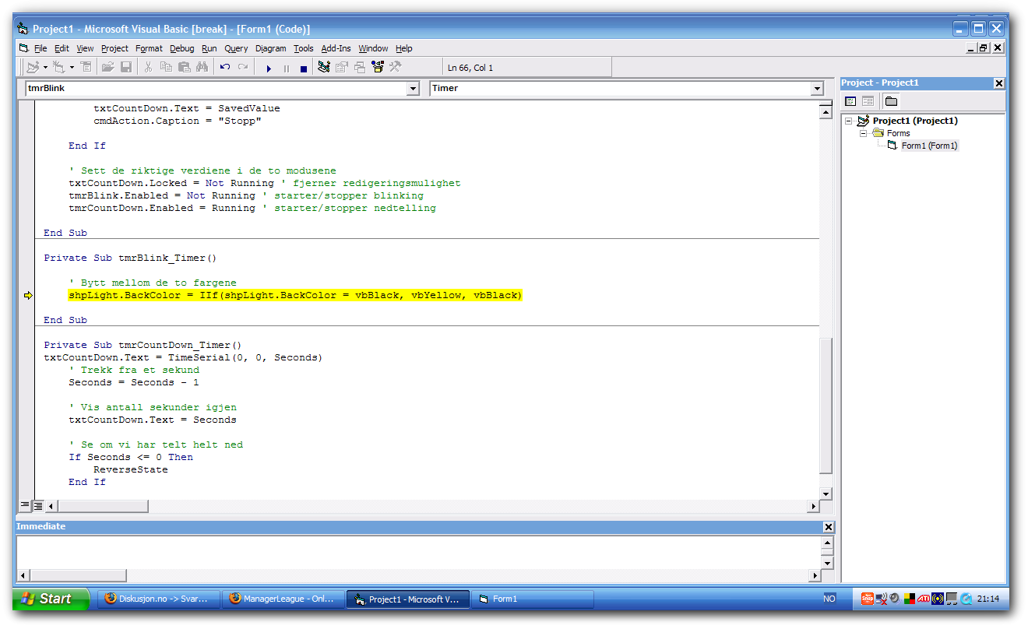The image size is (1028, 629).
Task: Switch to Form1 taskbar window
Action: tap(533, 599)
